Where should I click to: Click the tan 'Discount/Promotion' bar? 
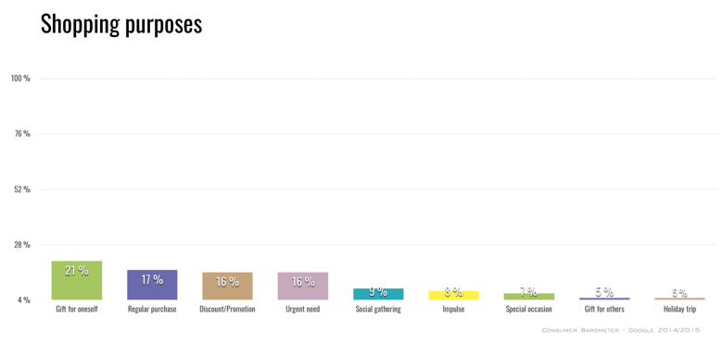(227, 286)
